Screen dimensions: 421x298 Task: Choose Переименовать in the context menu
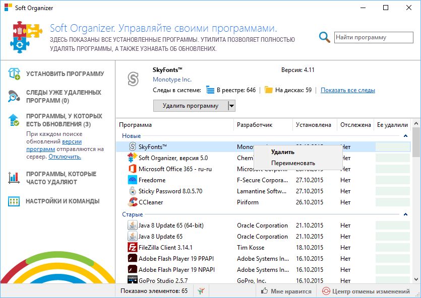click(292, 163)
